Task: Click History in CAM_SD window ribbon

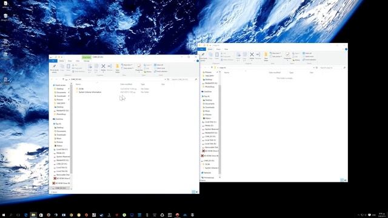Action: (x=148, y=71)
